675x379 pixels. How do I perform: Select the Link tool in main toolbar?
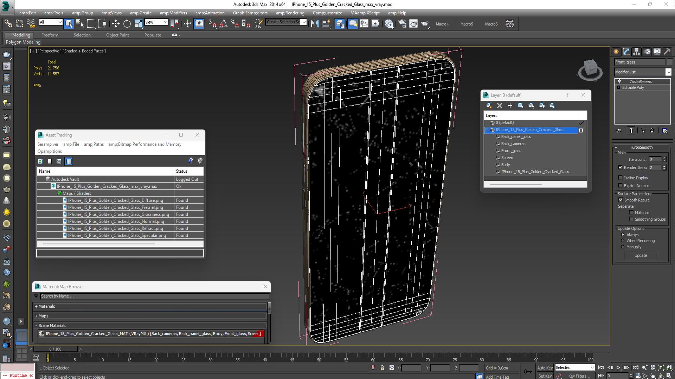(8, 24)
